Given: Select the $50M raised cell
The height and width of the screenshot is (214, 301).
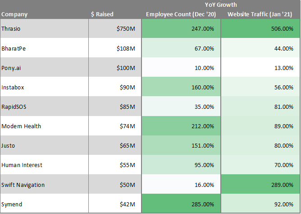Looking at the screenshot, I should click(x=115, y=184).
